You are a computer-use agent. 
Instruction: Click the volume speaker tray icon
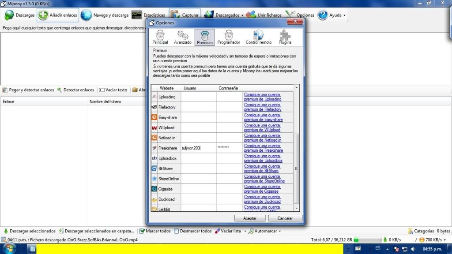tap(413, 249)
